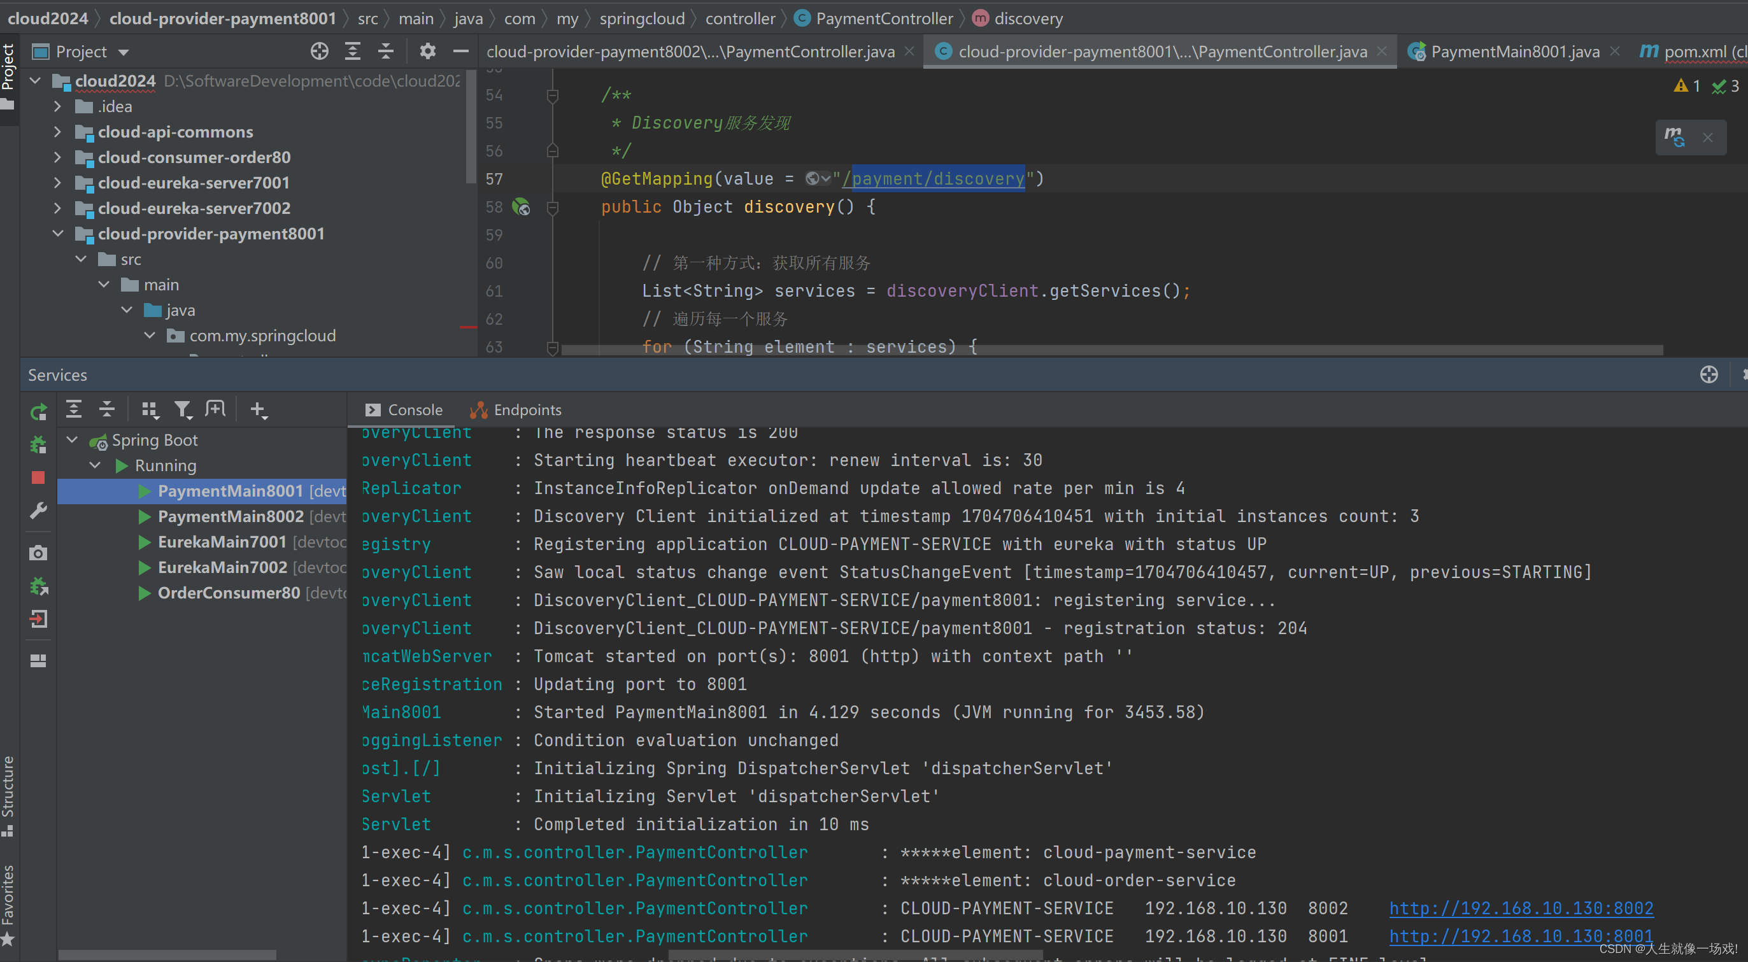Click the Project panel vertical scrollbar
The height and width of the screenshot is (962, 1748).
[x=471, y=125]
